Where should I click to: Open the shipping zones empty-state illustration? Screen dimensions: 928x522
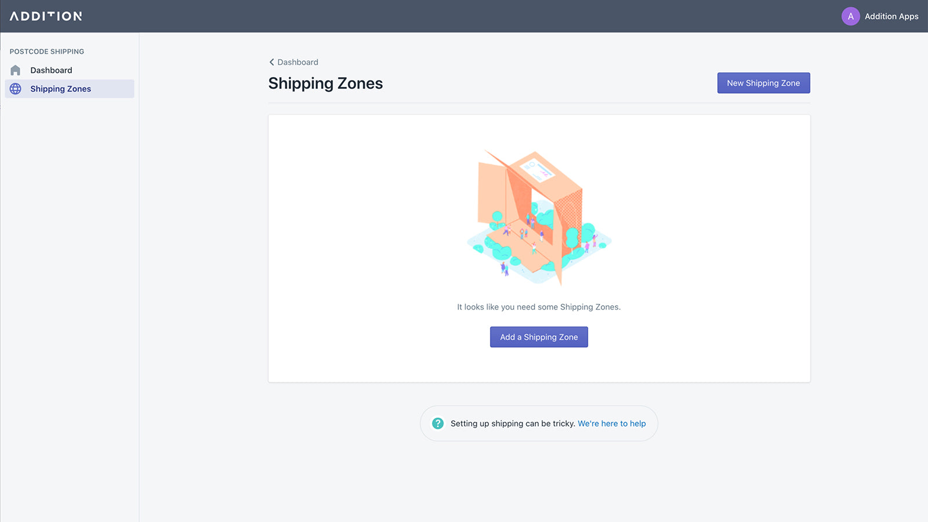(539, 217)
